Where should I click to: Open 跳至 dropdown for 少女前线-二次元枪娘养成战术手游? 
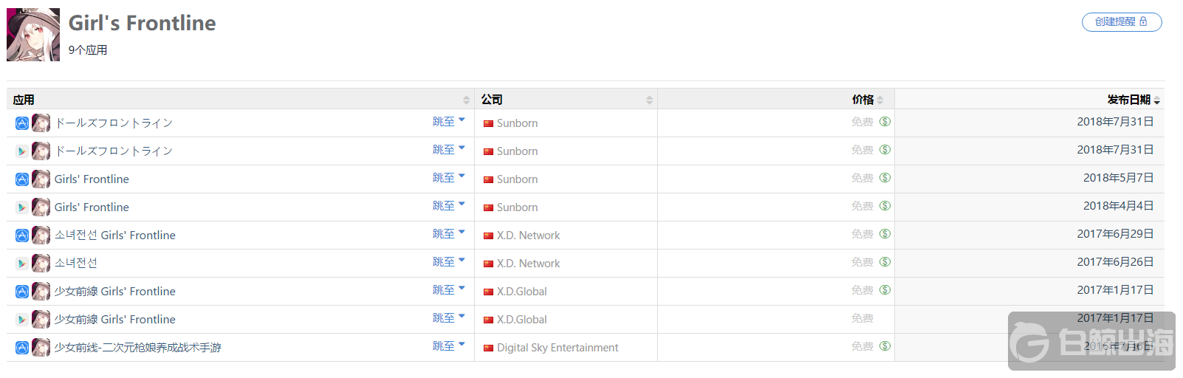click(448, 346)
